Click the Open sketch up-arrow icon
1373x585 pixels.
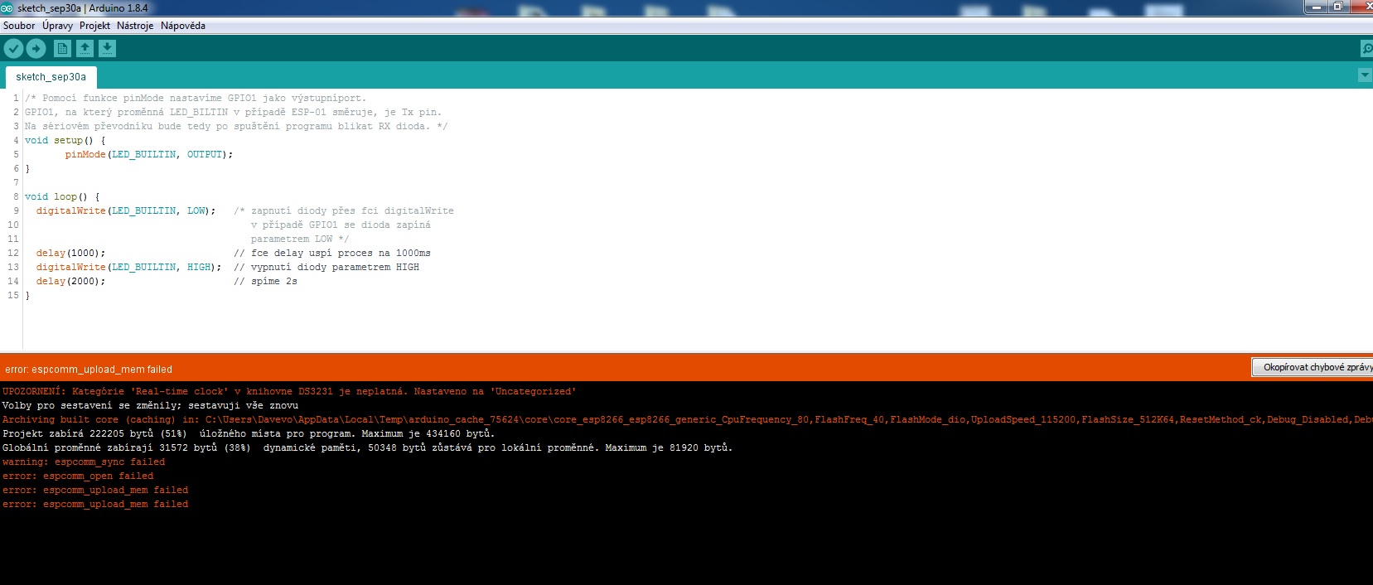85,49
